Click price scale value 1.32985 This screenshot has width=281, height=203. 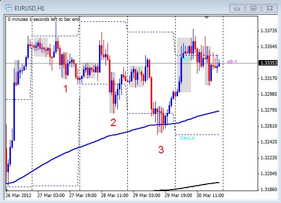(x=269, y=94)
